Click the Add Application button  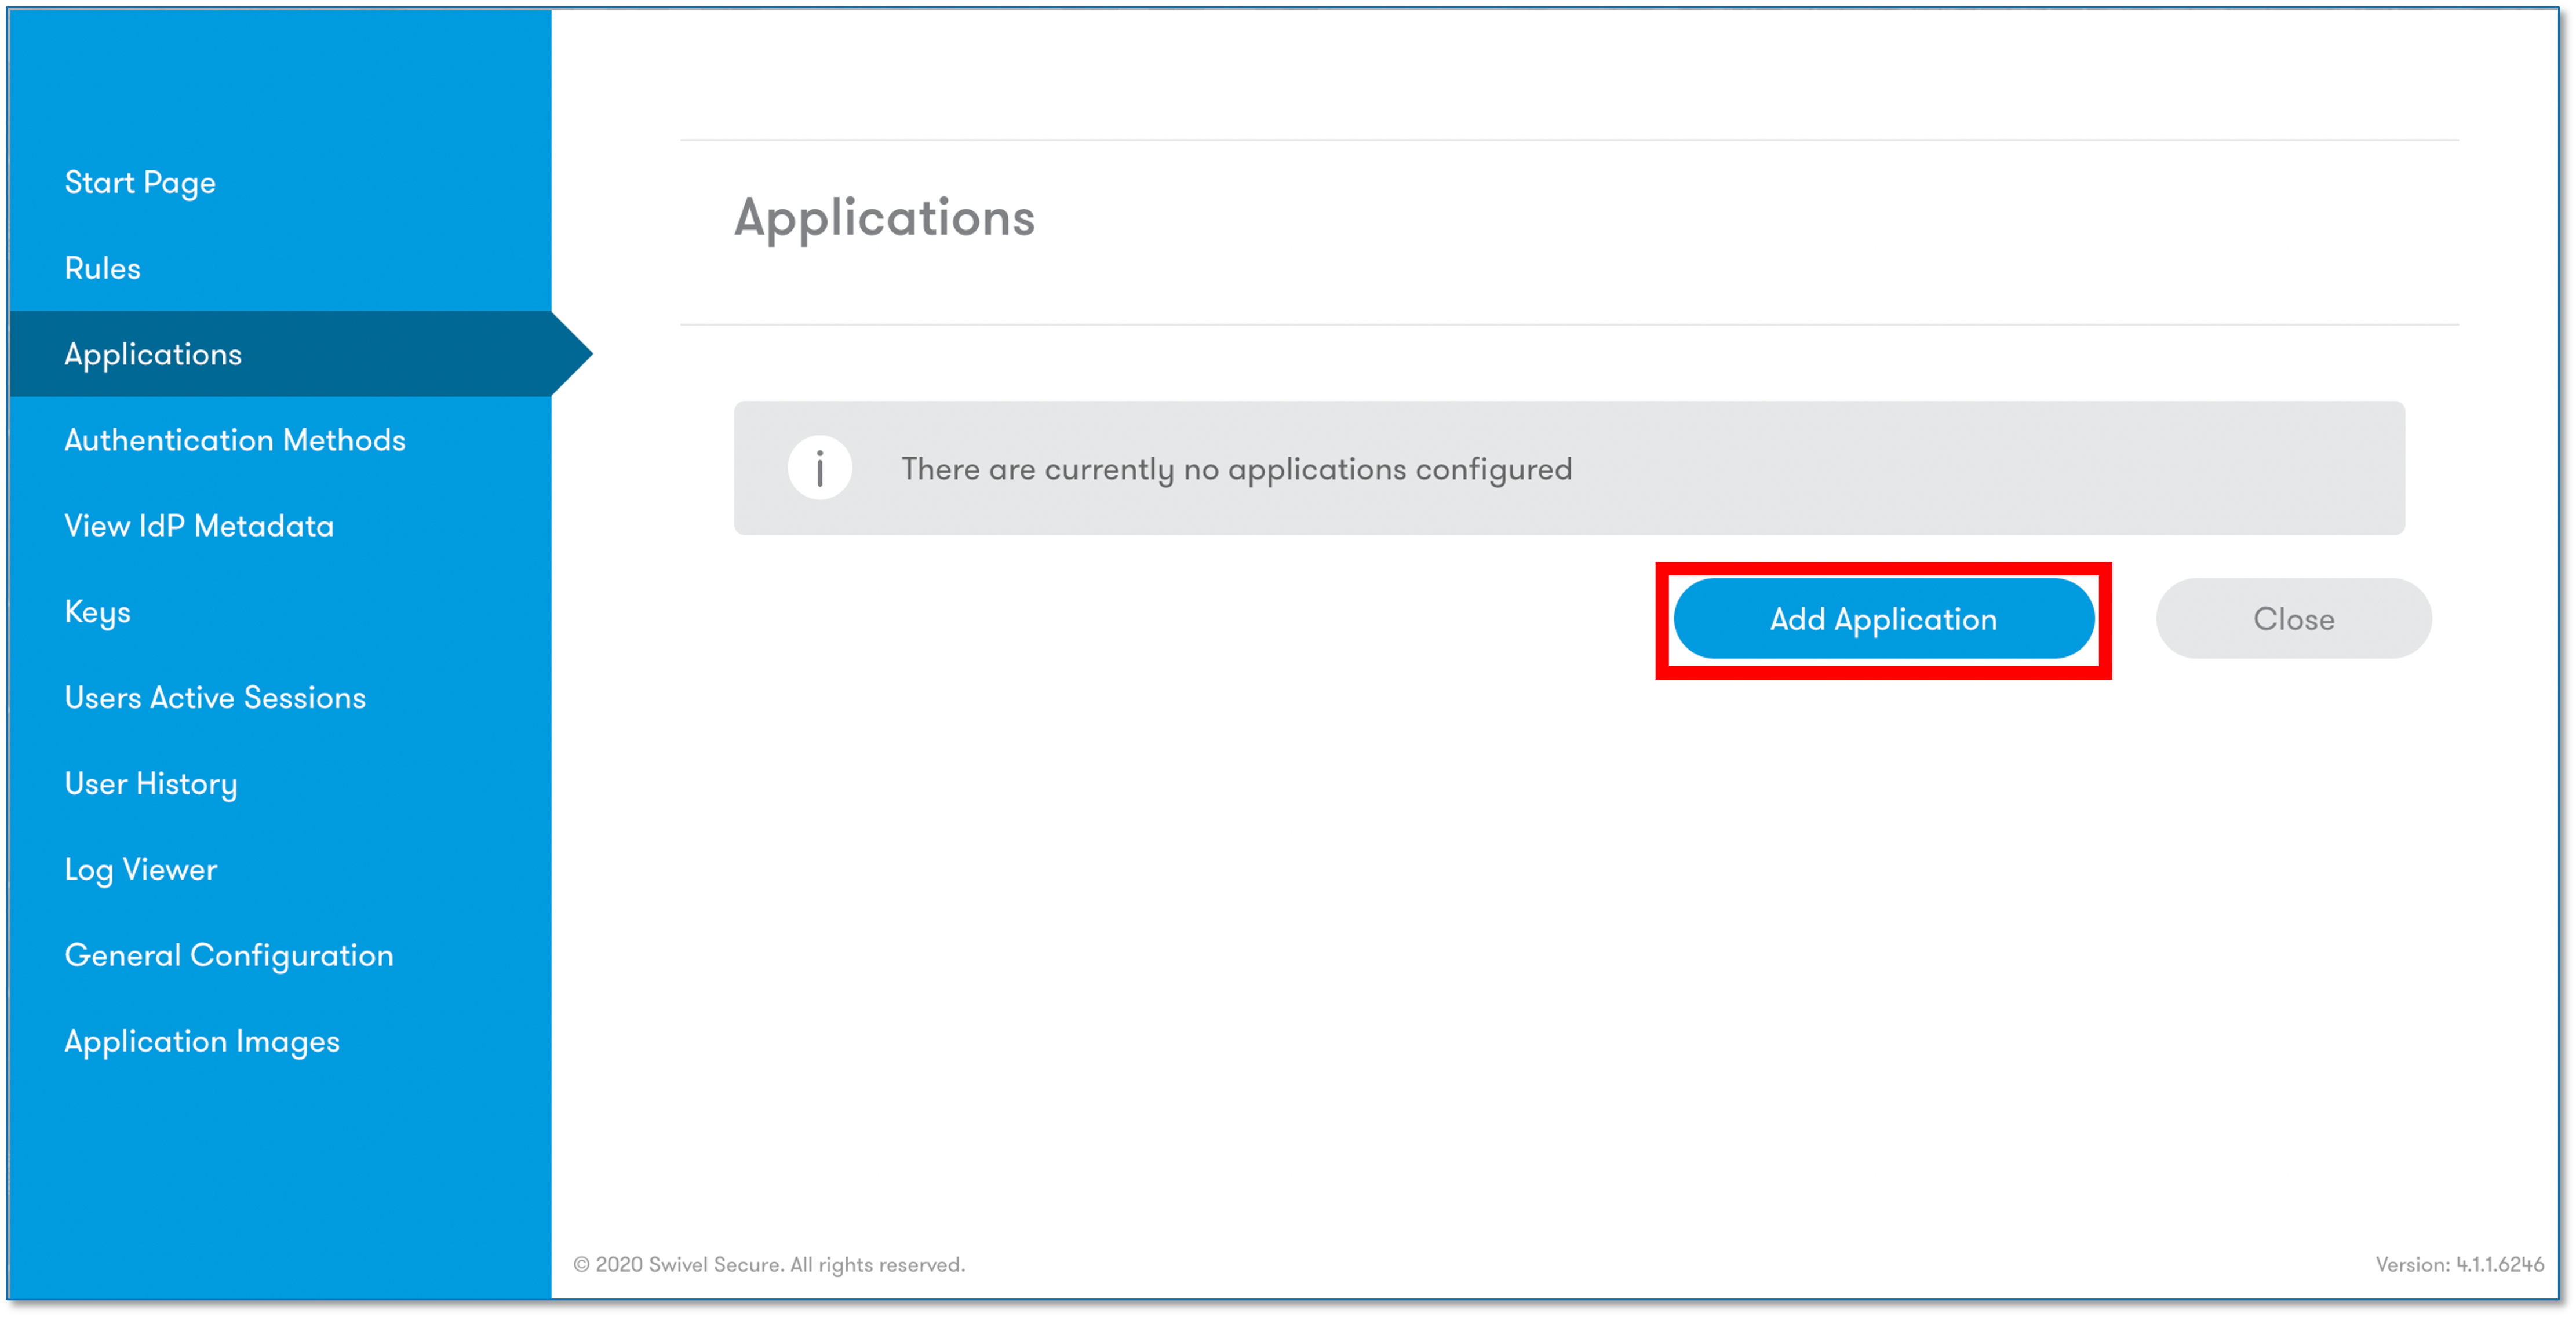point(1883,619)
